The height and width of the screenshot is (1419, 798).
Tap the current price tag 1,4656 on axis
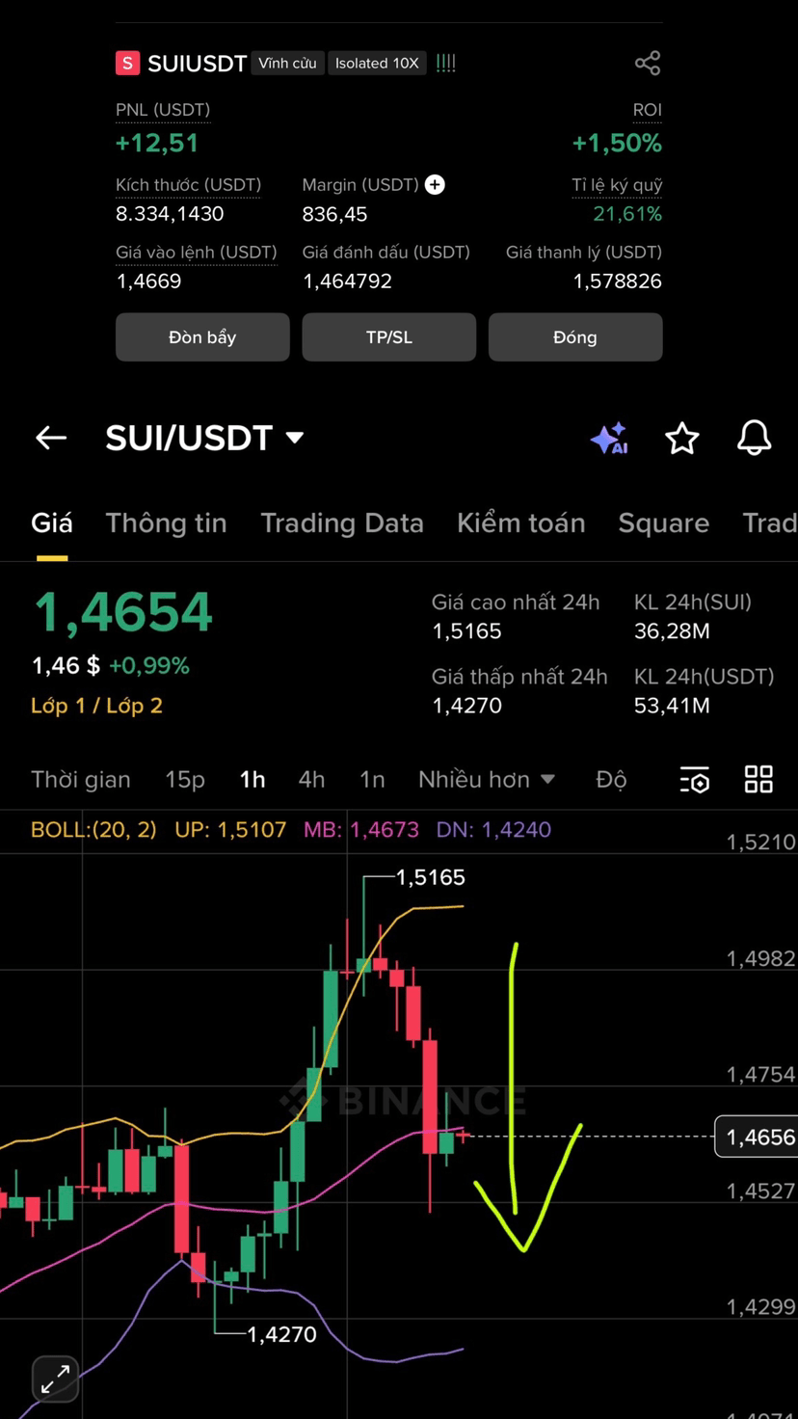(756, 1138)
